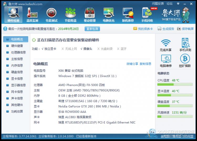Screen dimensions: 197x141
Task: Open 挖矿指数 bitcoin icon
Action: pos(185,61)
